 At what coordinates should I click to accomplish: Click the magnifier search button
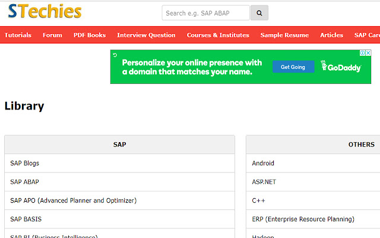pos(259,13)
